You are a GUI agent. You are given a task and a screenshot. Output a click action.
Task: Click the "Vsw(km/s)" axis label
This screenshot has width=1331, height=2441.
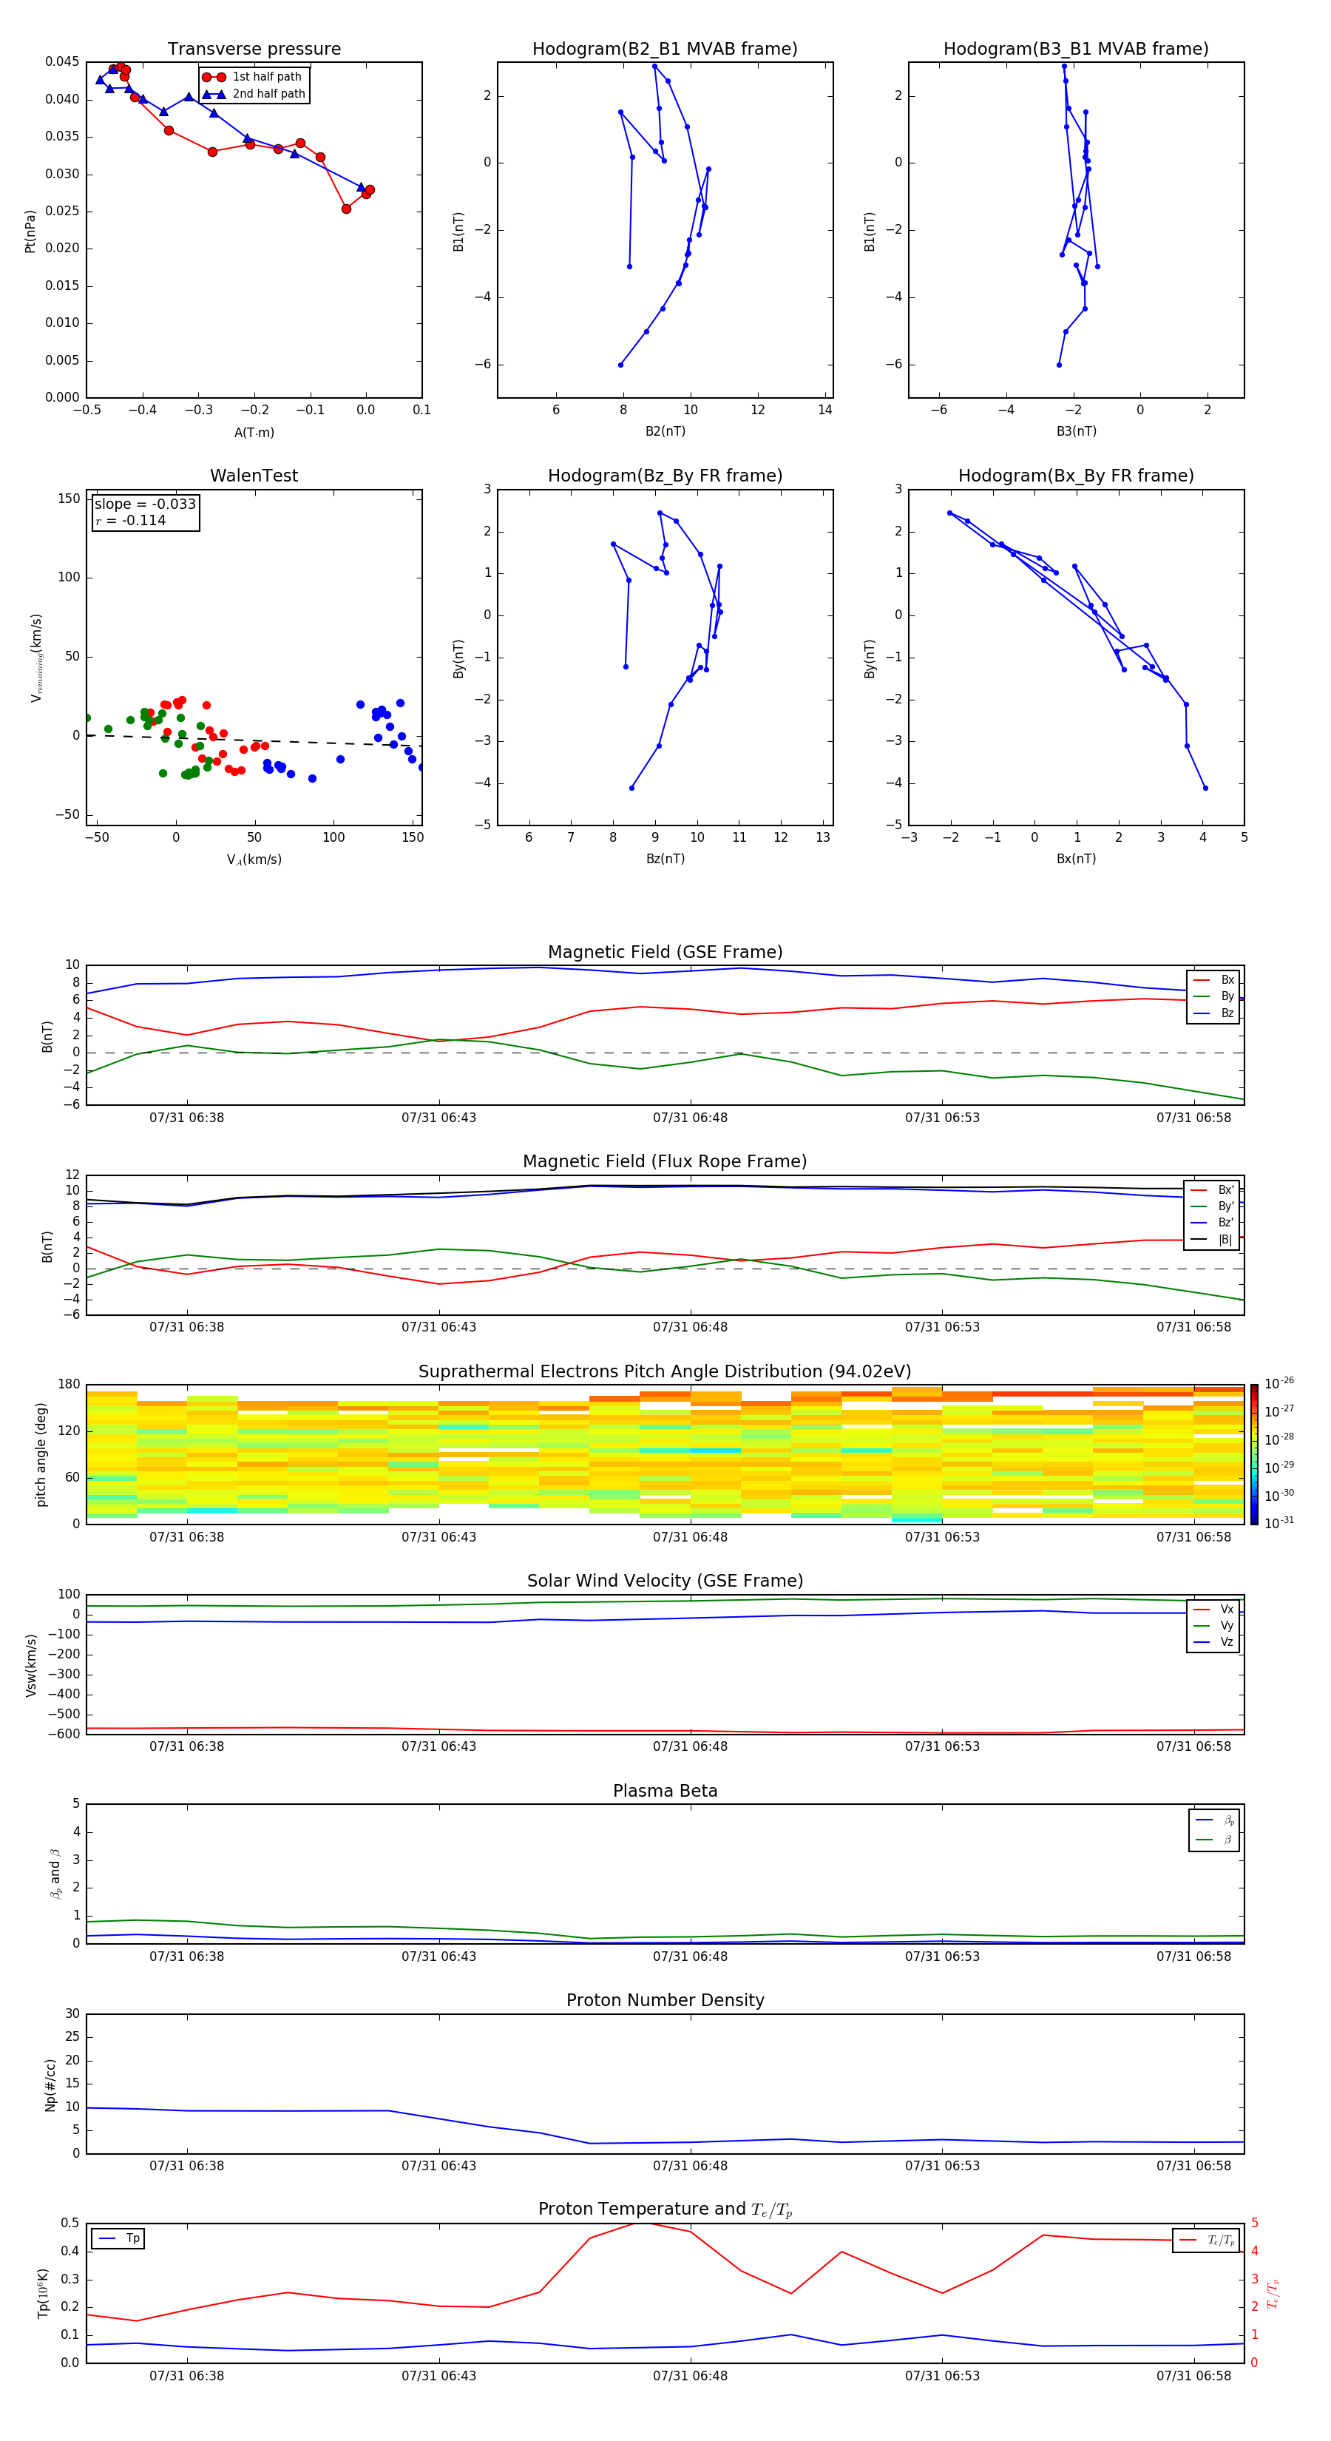tap(30, 1665)
